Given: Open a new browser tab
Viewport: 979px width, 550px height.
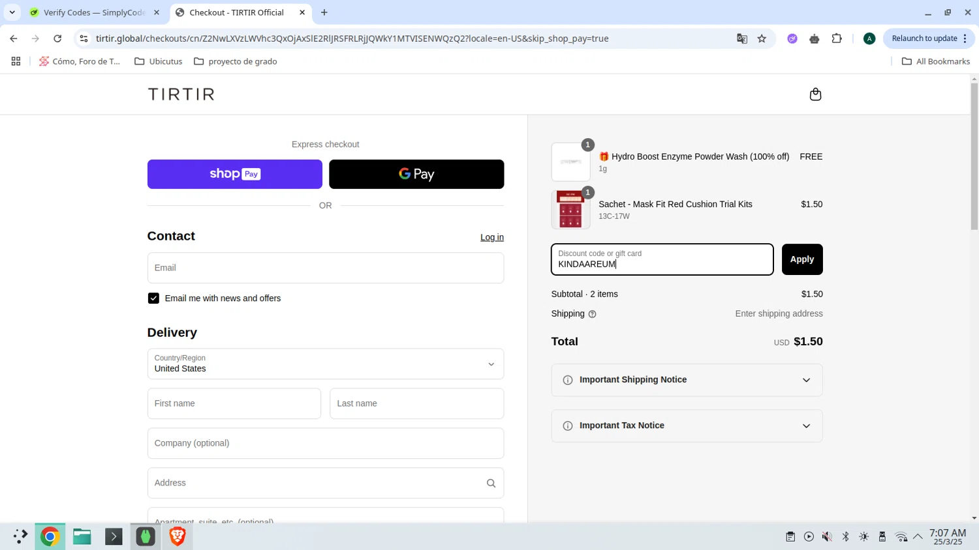Looking at the screenshot, I should tap(324, 12).
